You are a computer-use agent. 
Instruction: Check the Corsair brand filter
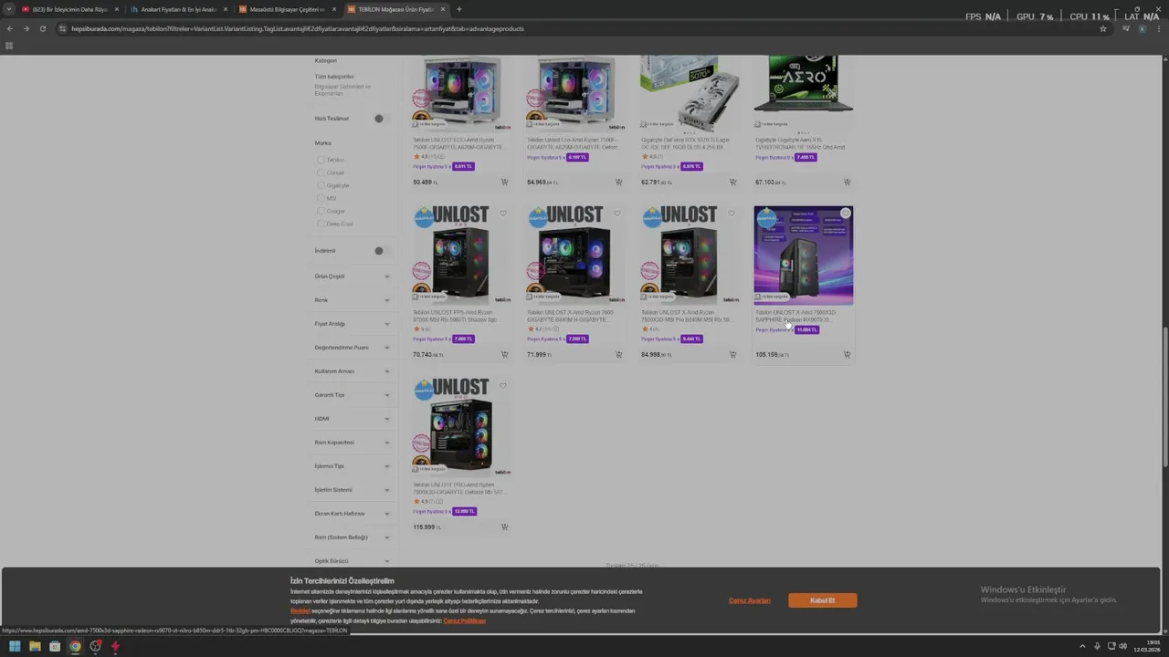tap(321, 172)
